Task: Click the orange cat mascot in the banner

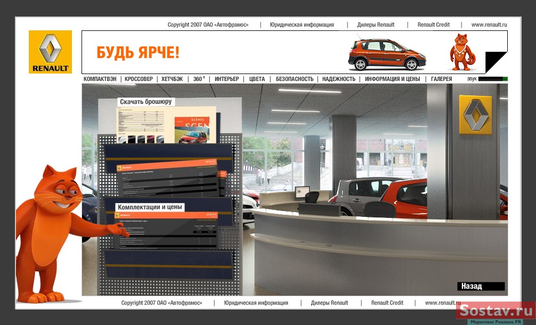Action: (x=462, y=52)
